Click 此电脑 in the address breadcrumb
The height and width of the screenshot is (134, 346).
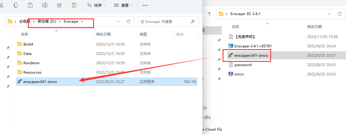click(25, 21)
